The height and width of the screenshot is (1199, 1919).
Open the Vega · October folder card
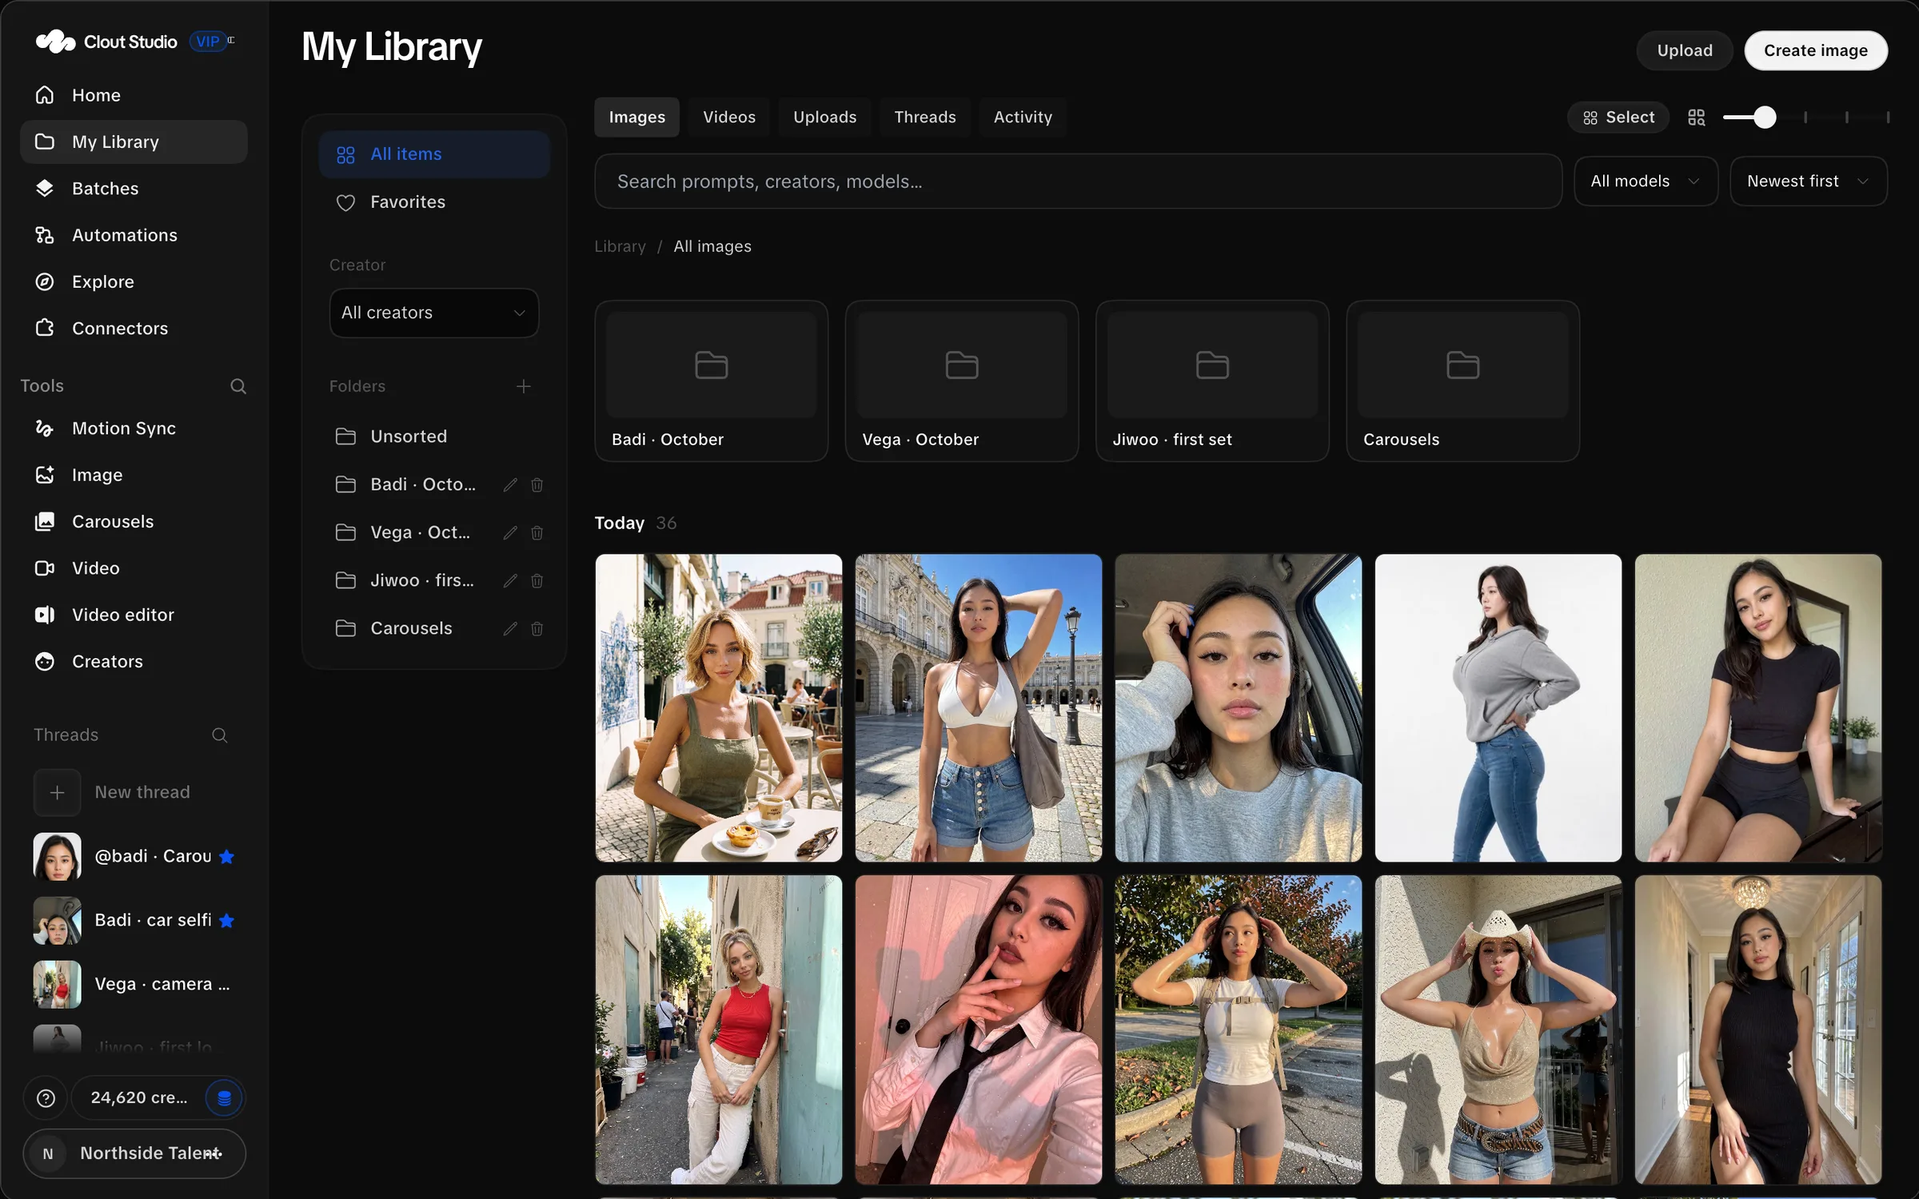tap(962, 381)
